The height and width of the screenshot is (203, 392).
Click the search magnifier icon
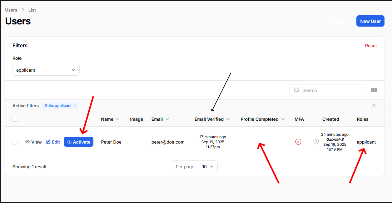(297, 90)
